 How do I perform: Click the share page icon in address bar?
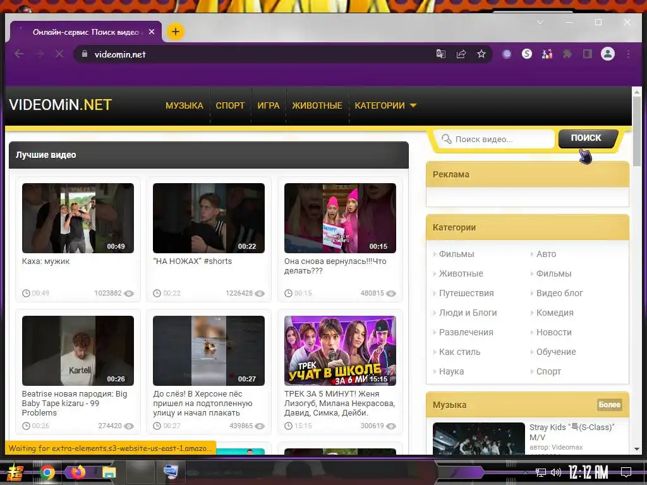tap(461, 54)
